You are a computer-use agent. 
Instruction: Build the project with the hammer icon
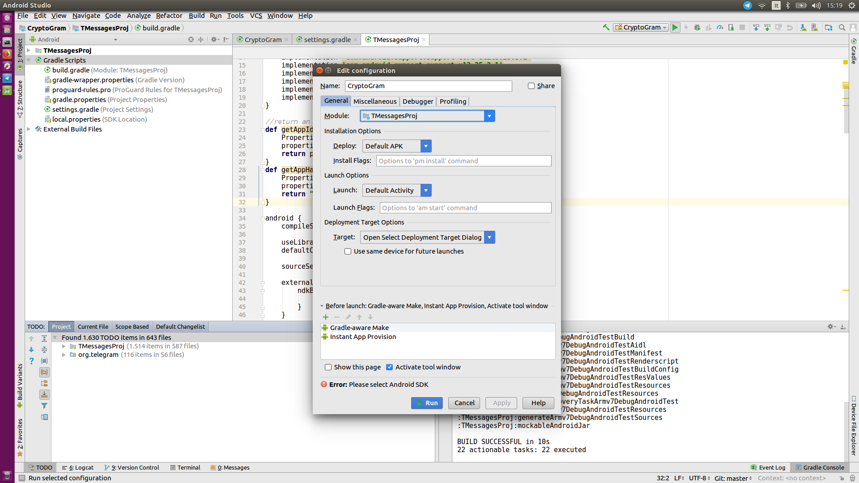click(x=606, y=27)
